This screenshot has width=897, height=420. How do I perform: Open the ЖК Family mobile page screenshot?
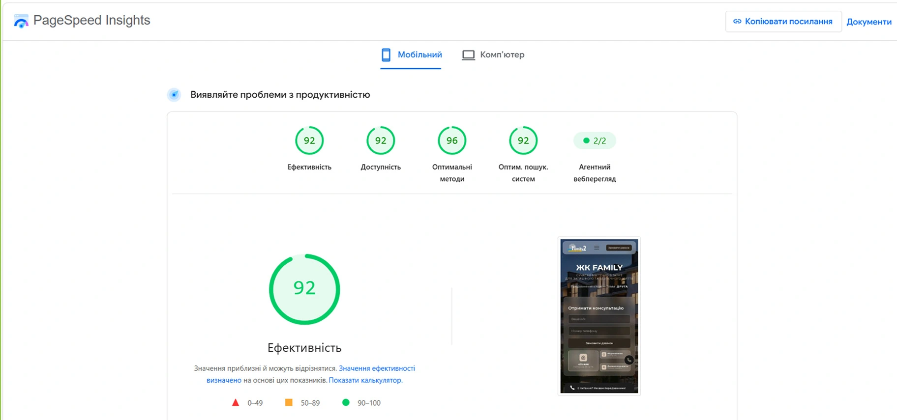[599, 316]
